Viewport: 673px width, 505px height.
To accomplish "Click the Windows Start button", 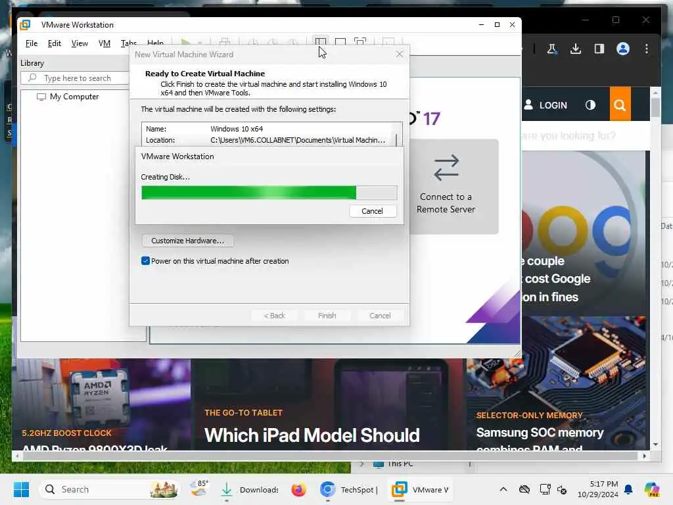I will (21, 489).
